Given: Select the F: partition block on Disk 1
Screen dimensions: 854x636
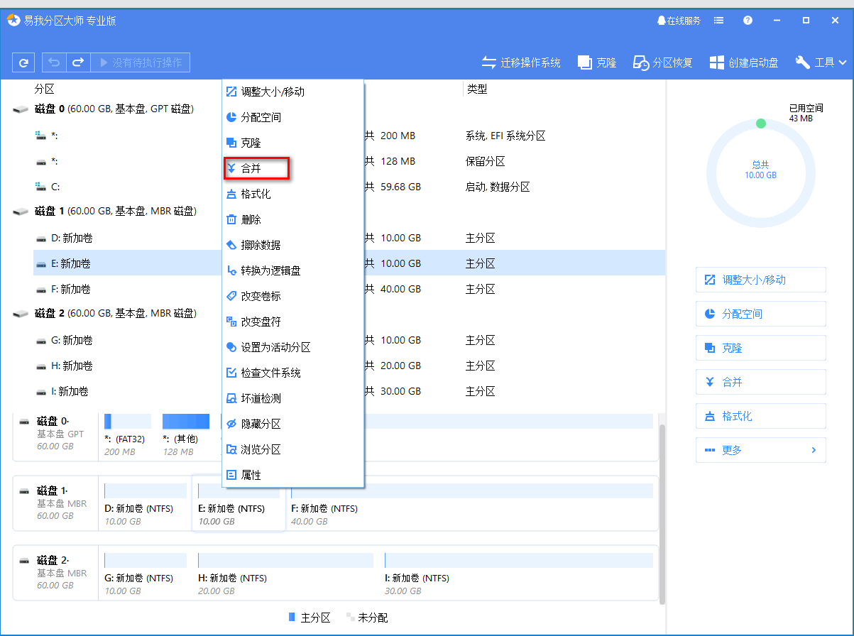Looking at the screenshot, I should point(471,503).
